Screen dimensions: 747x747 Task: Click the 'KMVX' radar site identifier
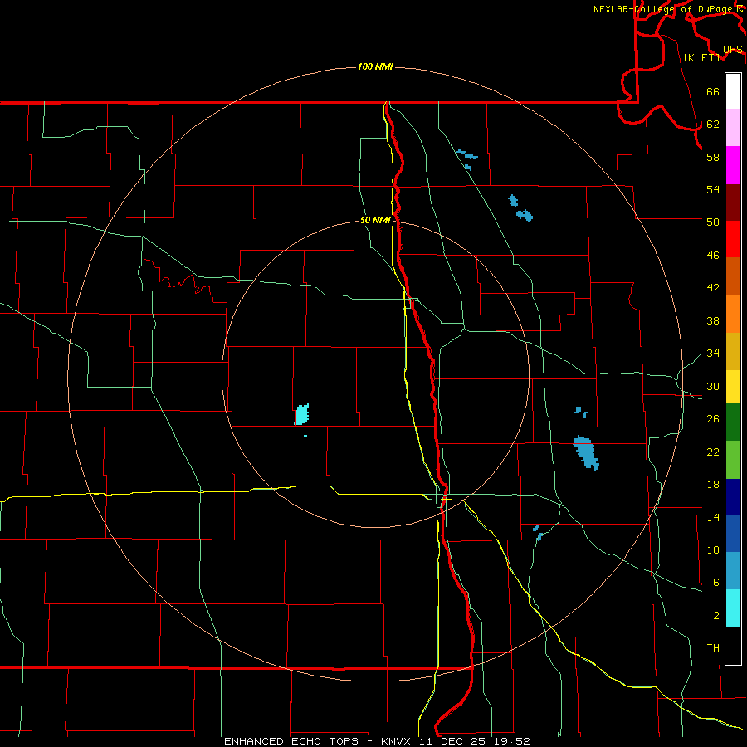(395, 741)
